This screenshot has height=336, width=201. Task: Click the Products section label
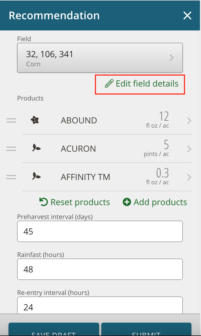tap(30, 98)
